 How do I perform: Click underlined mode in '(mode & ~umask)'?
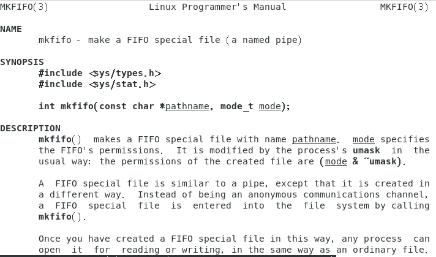[x=336, y=161]
